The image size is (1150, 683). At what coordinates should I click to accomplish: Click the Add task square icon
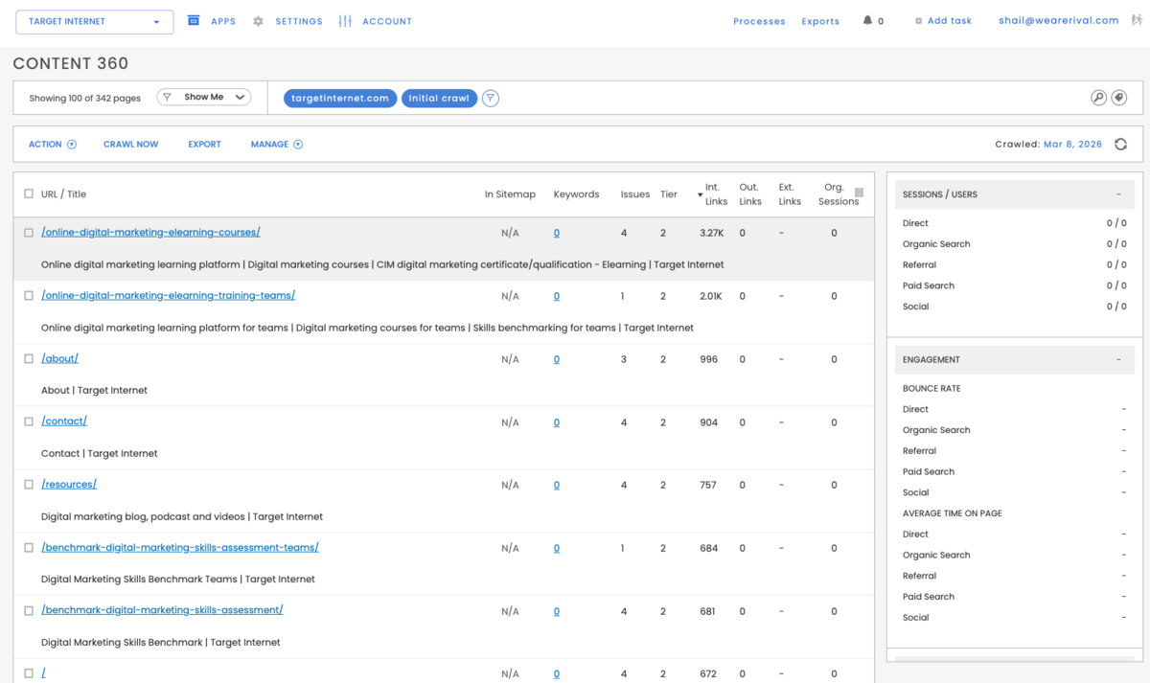pyautogui.click(x=919, y=21)
